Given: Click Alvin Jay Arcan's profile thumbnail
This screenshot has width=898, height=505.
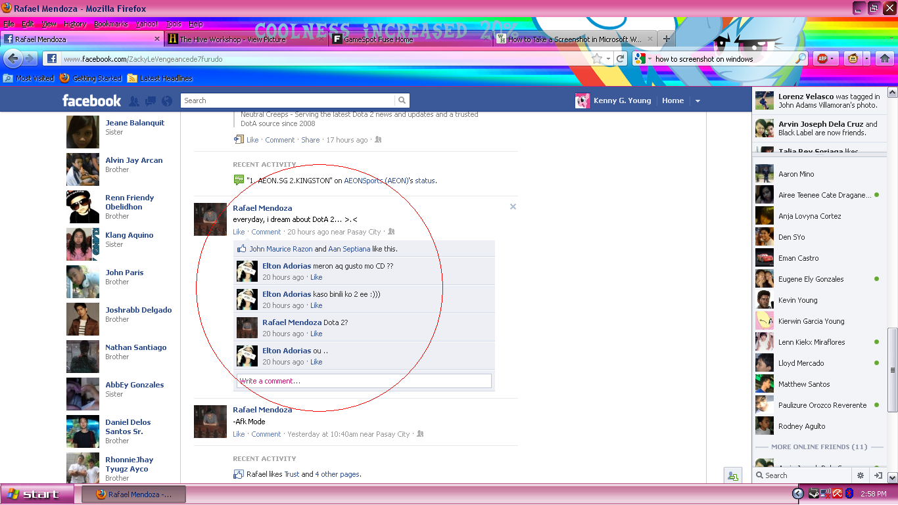Looking at the screenshot, I should pos(83,169).
